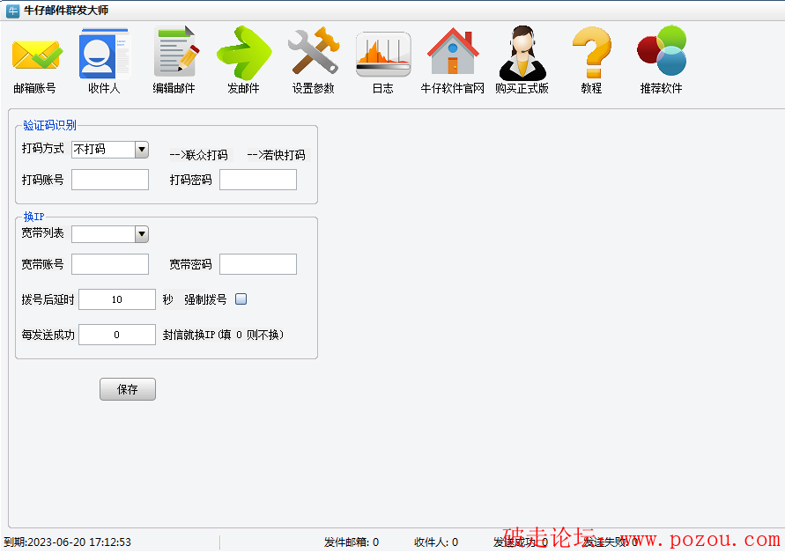Click the 购买正式版 support agent icon
The width and height of the screenshot is (785, 553).
click(x=522, y=55)
